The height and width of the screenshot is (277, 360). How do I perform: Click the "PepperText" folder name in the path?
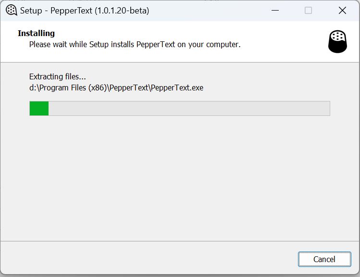tap(130, 88)
